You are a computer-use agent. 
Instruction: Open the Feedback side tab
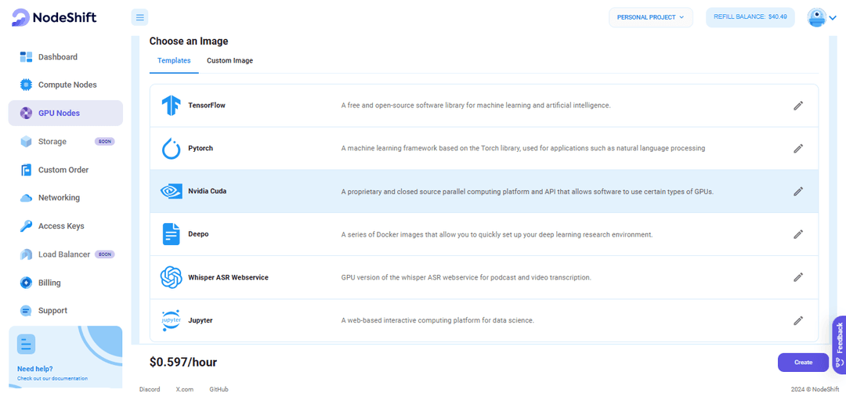(x=839, y=345)
